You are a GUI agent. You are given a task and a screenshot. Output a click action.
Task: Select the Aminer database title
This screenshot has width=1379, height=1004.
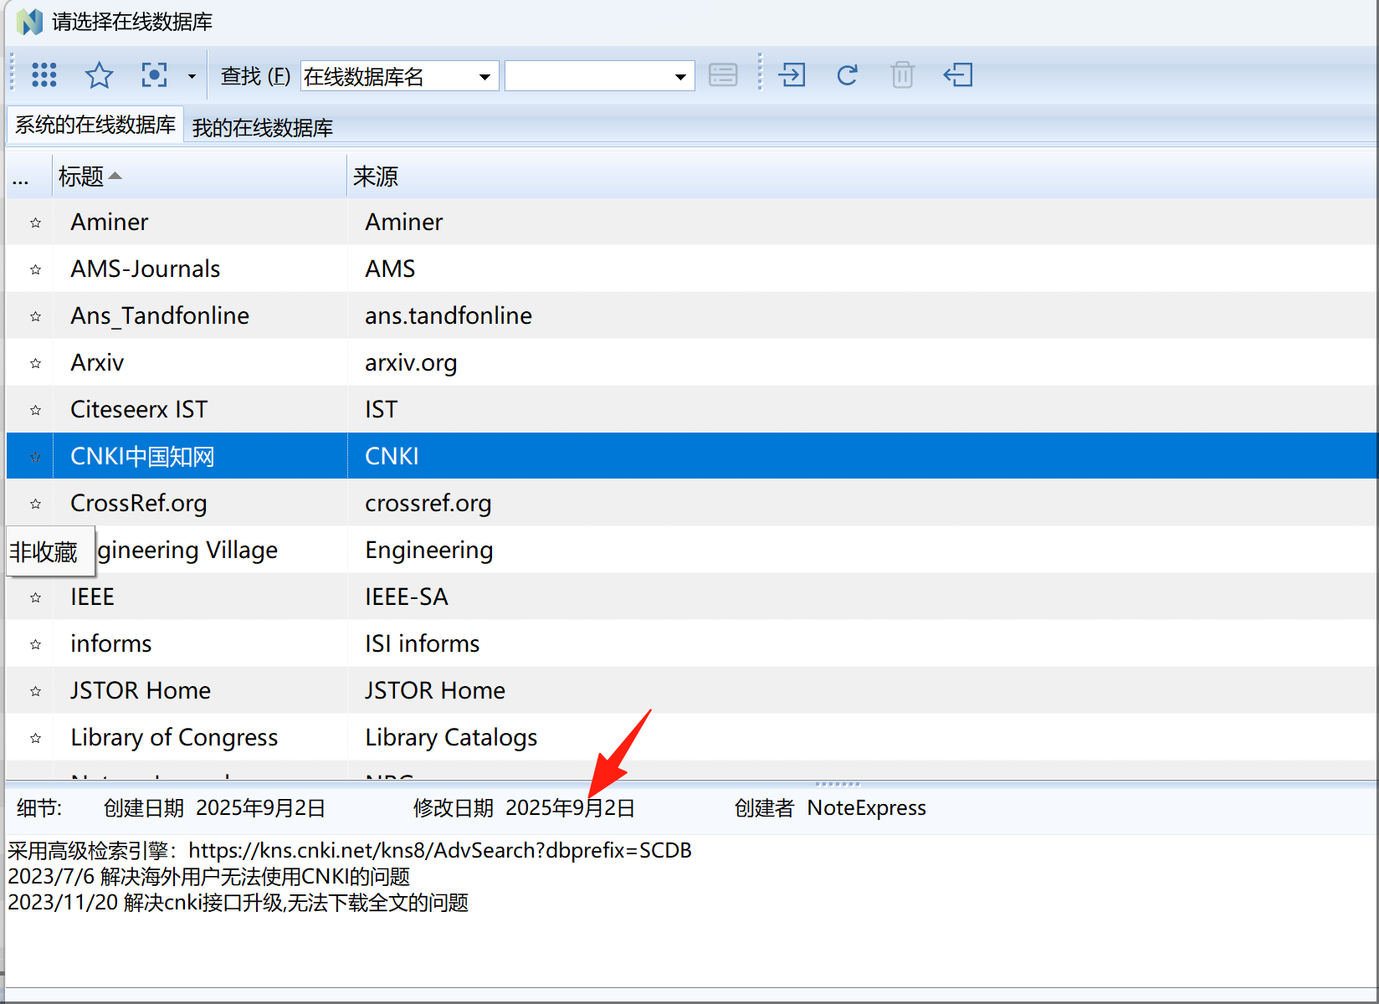[110, 222]
